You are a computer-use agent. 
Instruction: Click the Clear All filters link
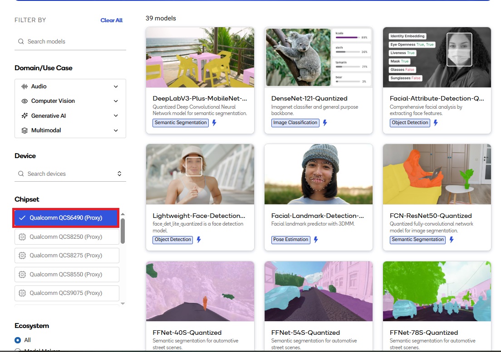[x=111, y=20]
